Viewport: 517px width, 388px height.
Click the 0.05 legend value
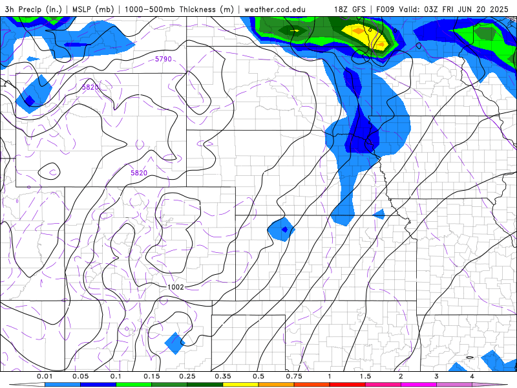[x=80, y=376]
